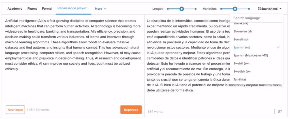
Task: Pick Spanish (Mexico) (es-MX) from list
Action: (x=251, y=55)
